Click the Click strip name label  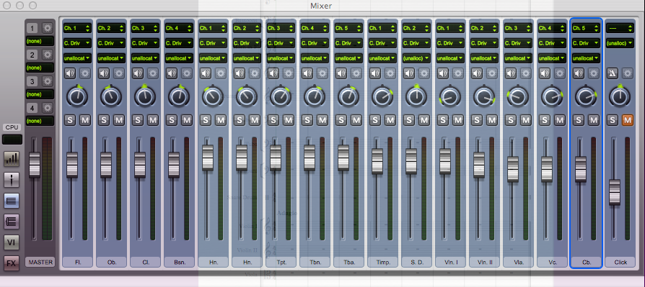pos(620,262)
